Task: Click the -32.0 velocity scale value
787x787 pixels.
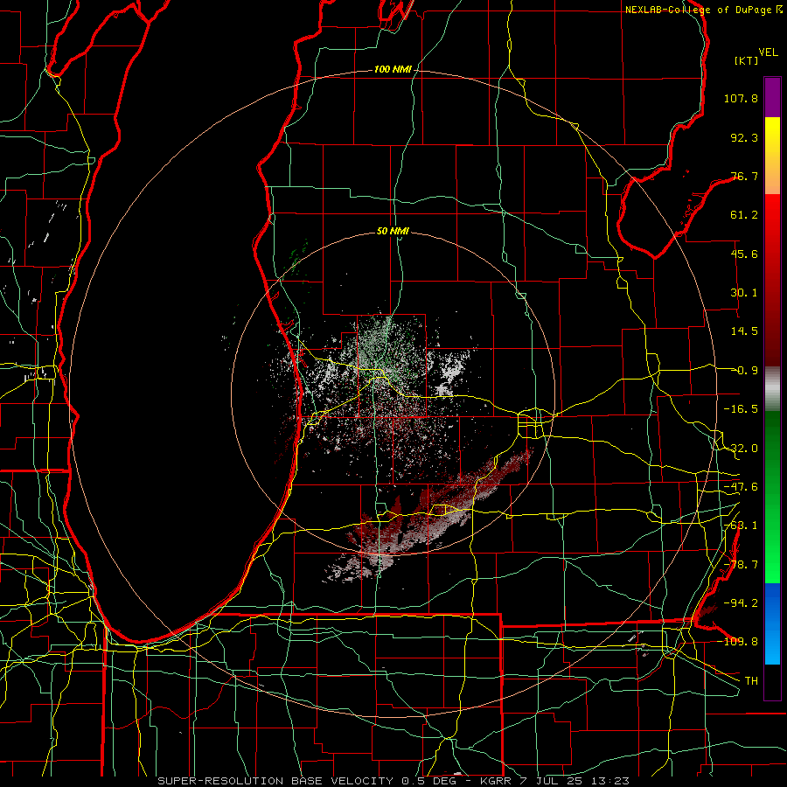Action: pyautogui.click(x=741, y=449)
